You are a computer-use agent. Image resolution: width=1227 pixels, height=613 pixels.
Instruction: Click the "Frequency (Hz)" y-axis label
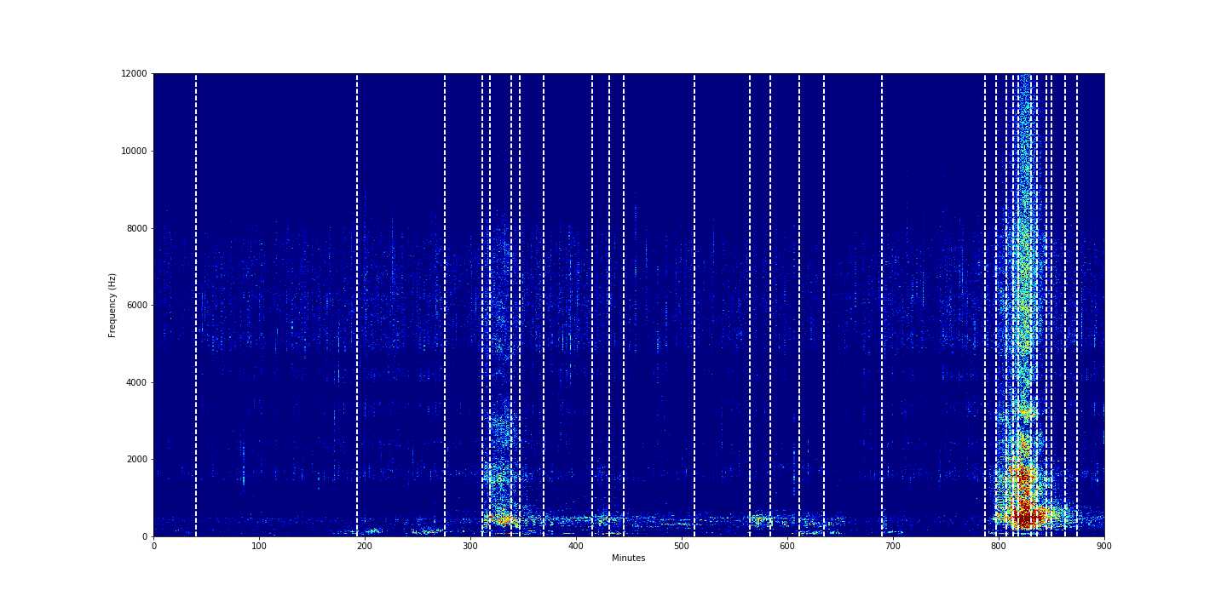click(112, 305)
